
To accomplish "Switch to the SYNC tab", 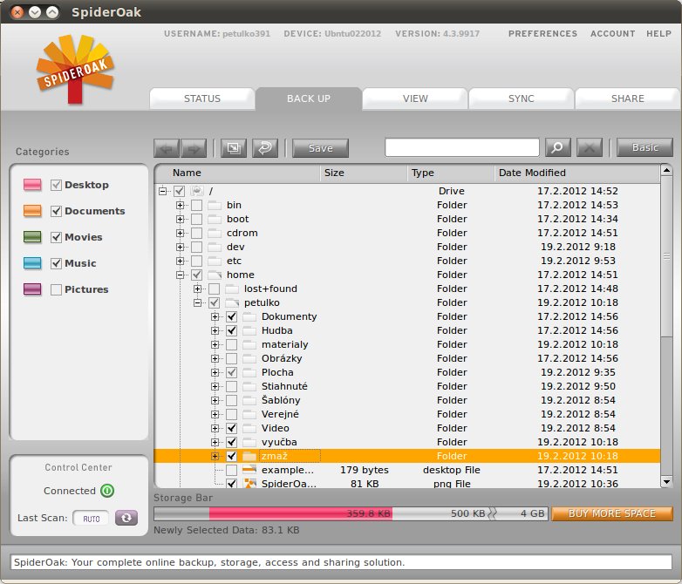I will pos(521,98).
